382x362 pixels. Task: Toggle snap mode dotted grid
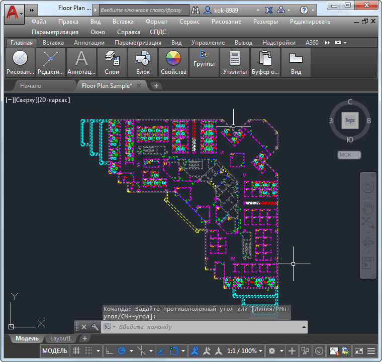(88, 351)
